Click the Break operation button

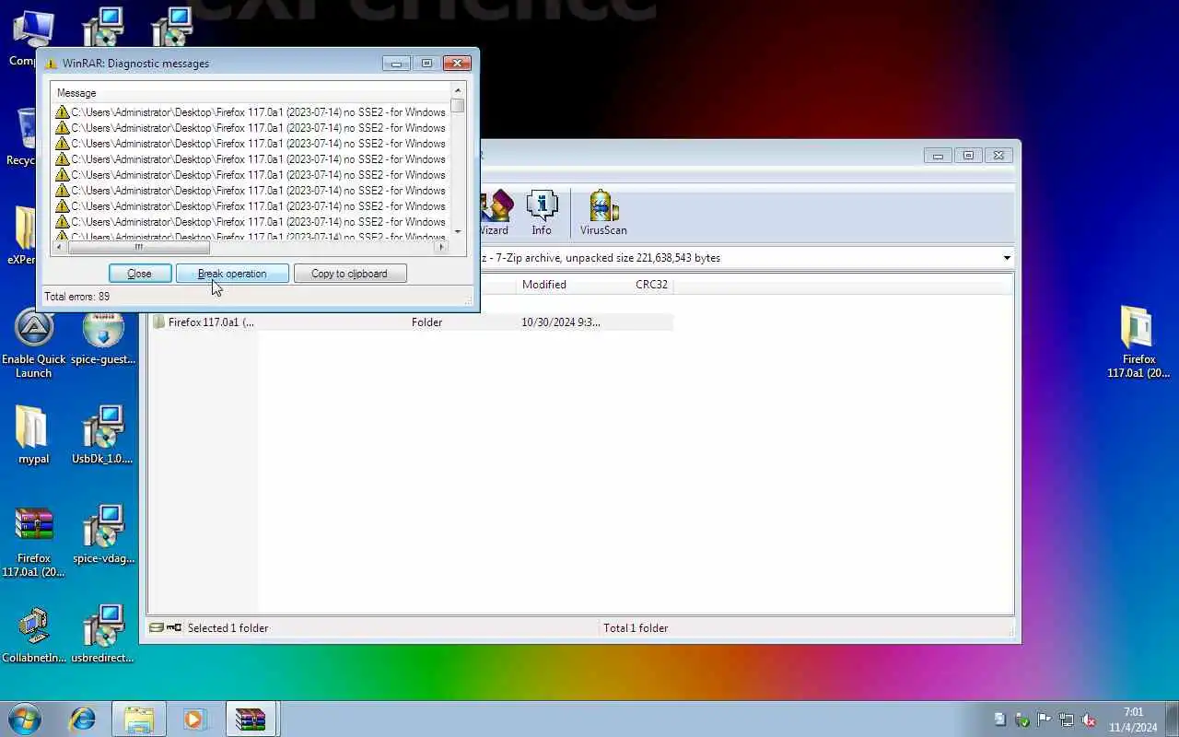click(232, 274)
